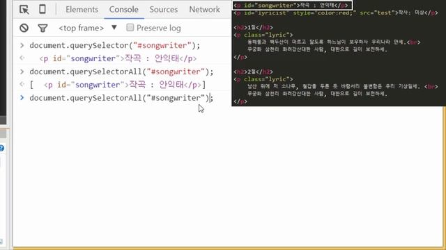
Task: Click the first p#songwriter result output
Action: coord(118,58)
